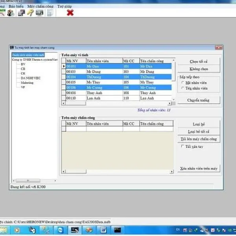Open the command prompt taskbar icon

pyautogui.click(x=117, y=230)
